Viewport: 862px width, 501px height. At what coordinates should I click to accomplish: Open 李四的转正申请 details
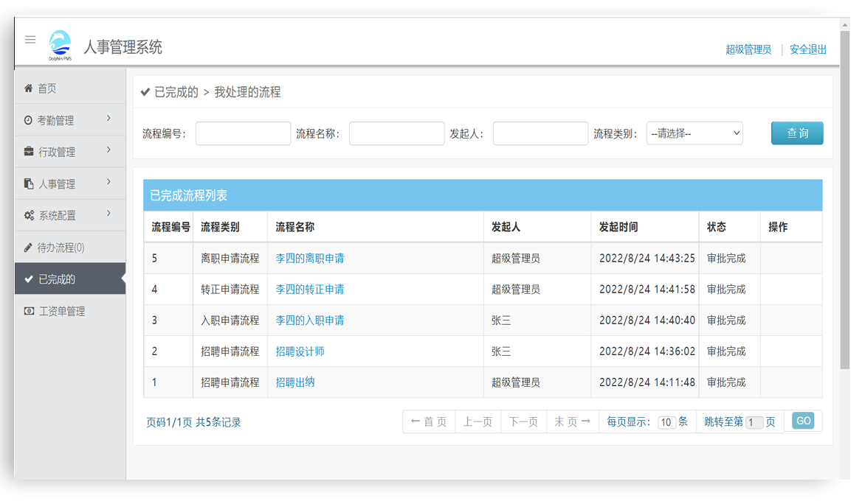[310, 289]
